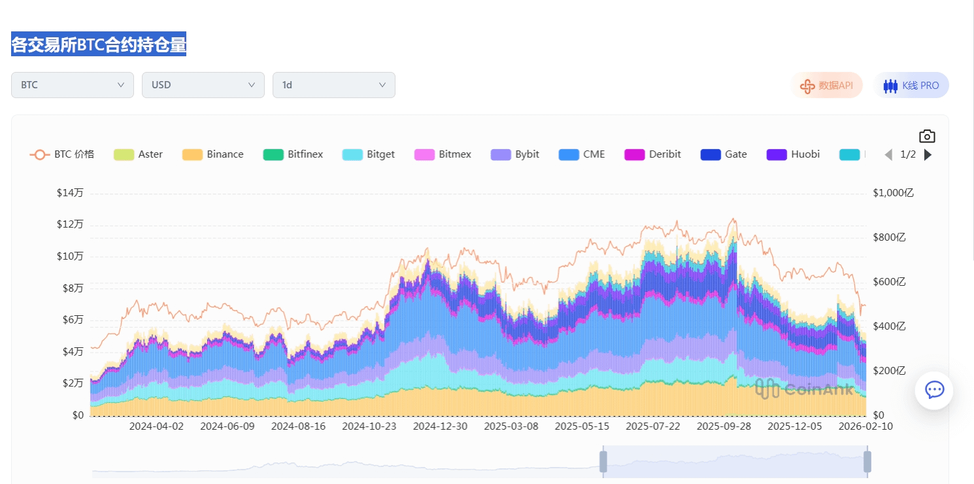Image resolution: width=974 pixels, height=484 pixels.
Task: Open the BTC coin dropdown
Action: point(73,85)
